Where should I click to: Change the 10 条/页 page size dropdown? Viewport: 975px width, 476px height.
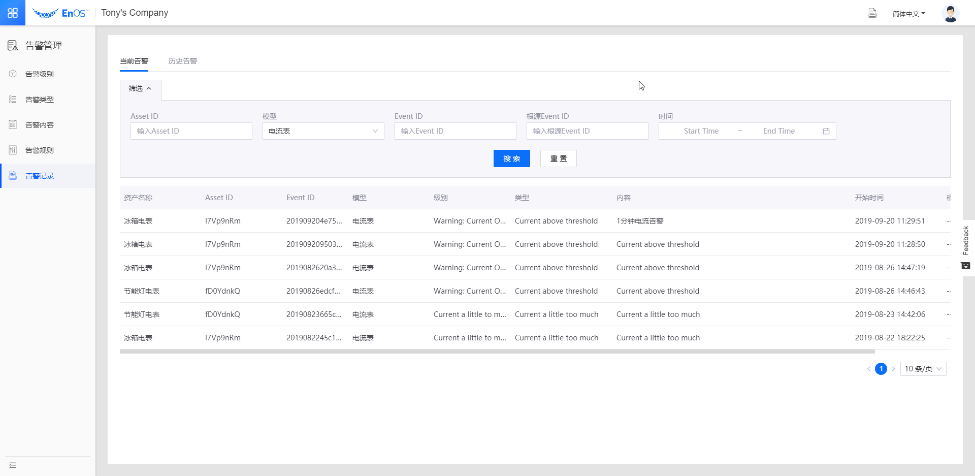pos(923,369)
